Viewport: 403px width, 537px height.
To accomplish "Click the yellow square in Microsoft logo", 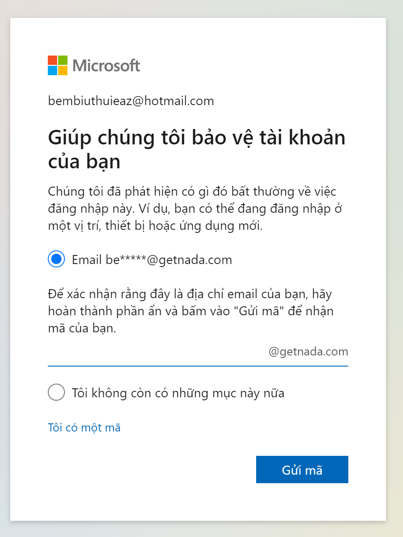I will click(63, 70).
